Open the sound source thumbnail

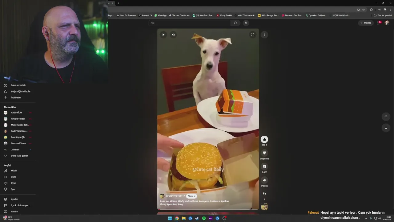tap(264, 207)
